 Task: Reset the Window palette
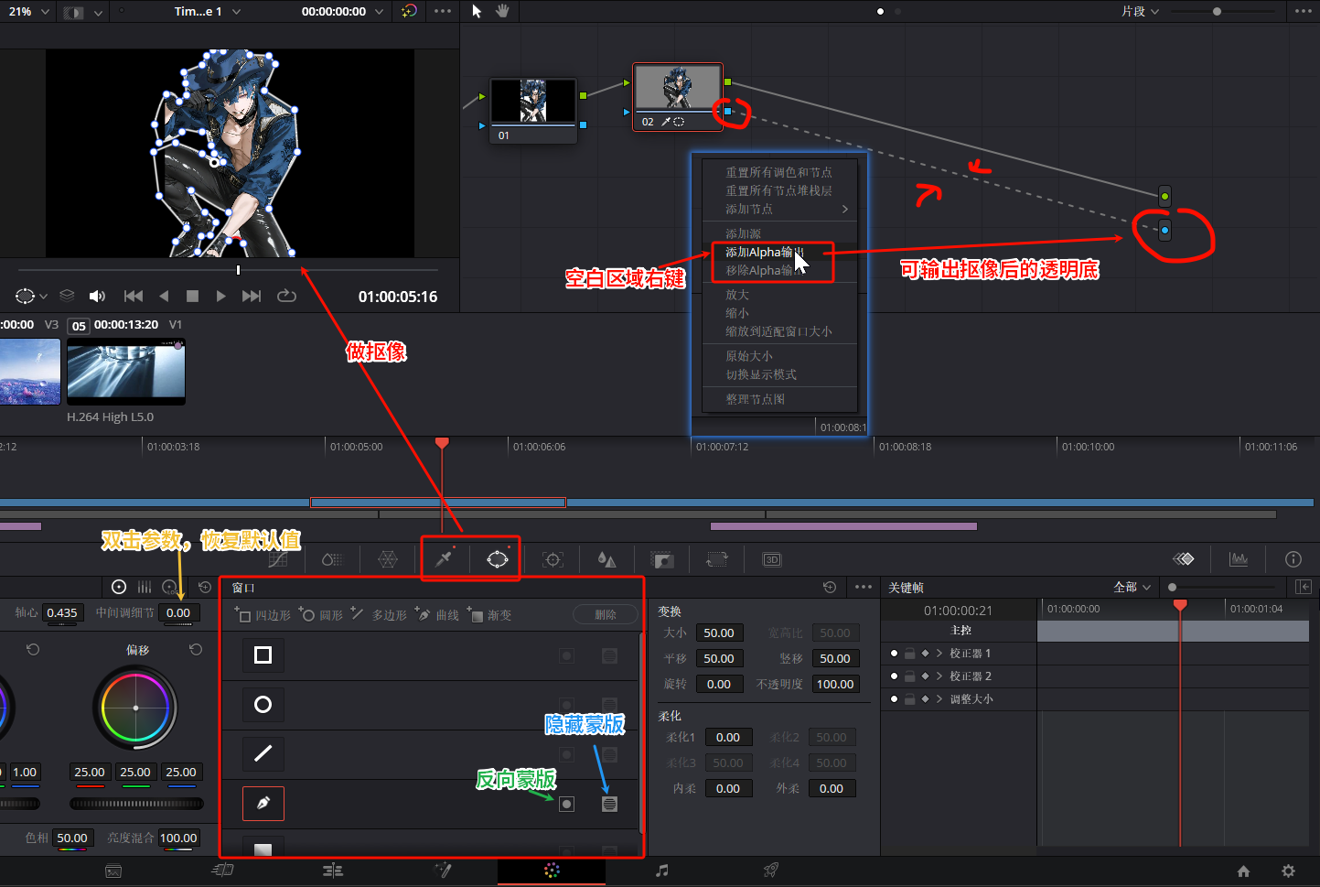click(x=829, y=587)
